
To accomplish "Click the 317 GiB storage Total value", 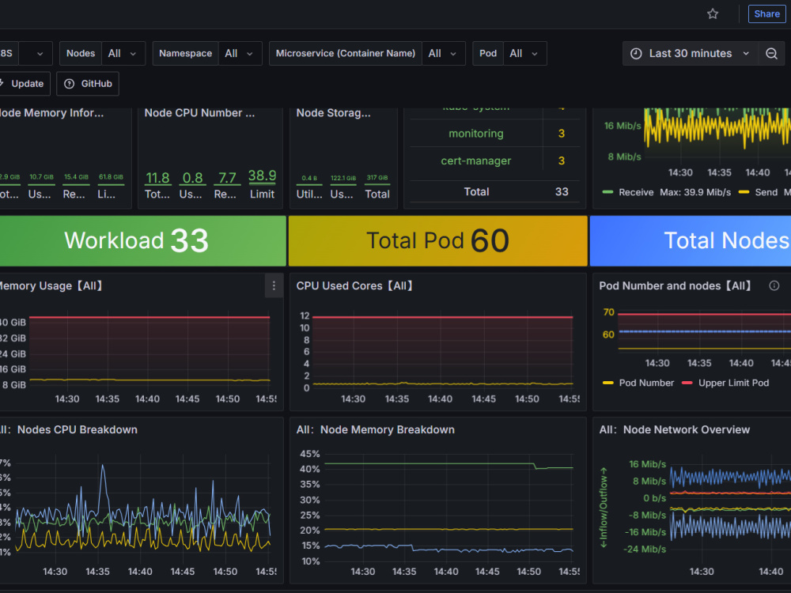I will [x=377, y=177].
